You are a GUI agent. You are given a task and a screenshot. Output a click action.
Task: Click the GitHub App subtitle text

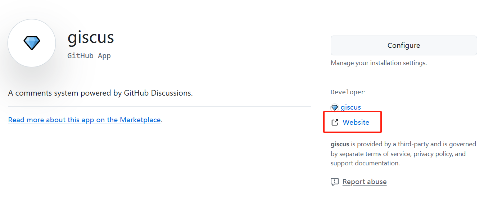89,56
